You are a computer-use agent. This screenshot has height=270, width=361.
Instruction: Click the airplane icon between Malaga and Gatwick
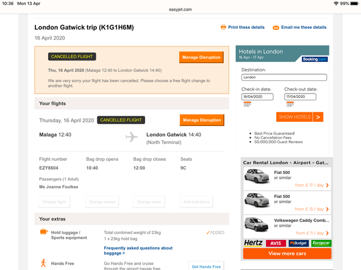pyautogui.click(x=132, y=137)
